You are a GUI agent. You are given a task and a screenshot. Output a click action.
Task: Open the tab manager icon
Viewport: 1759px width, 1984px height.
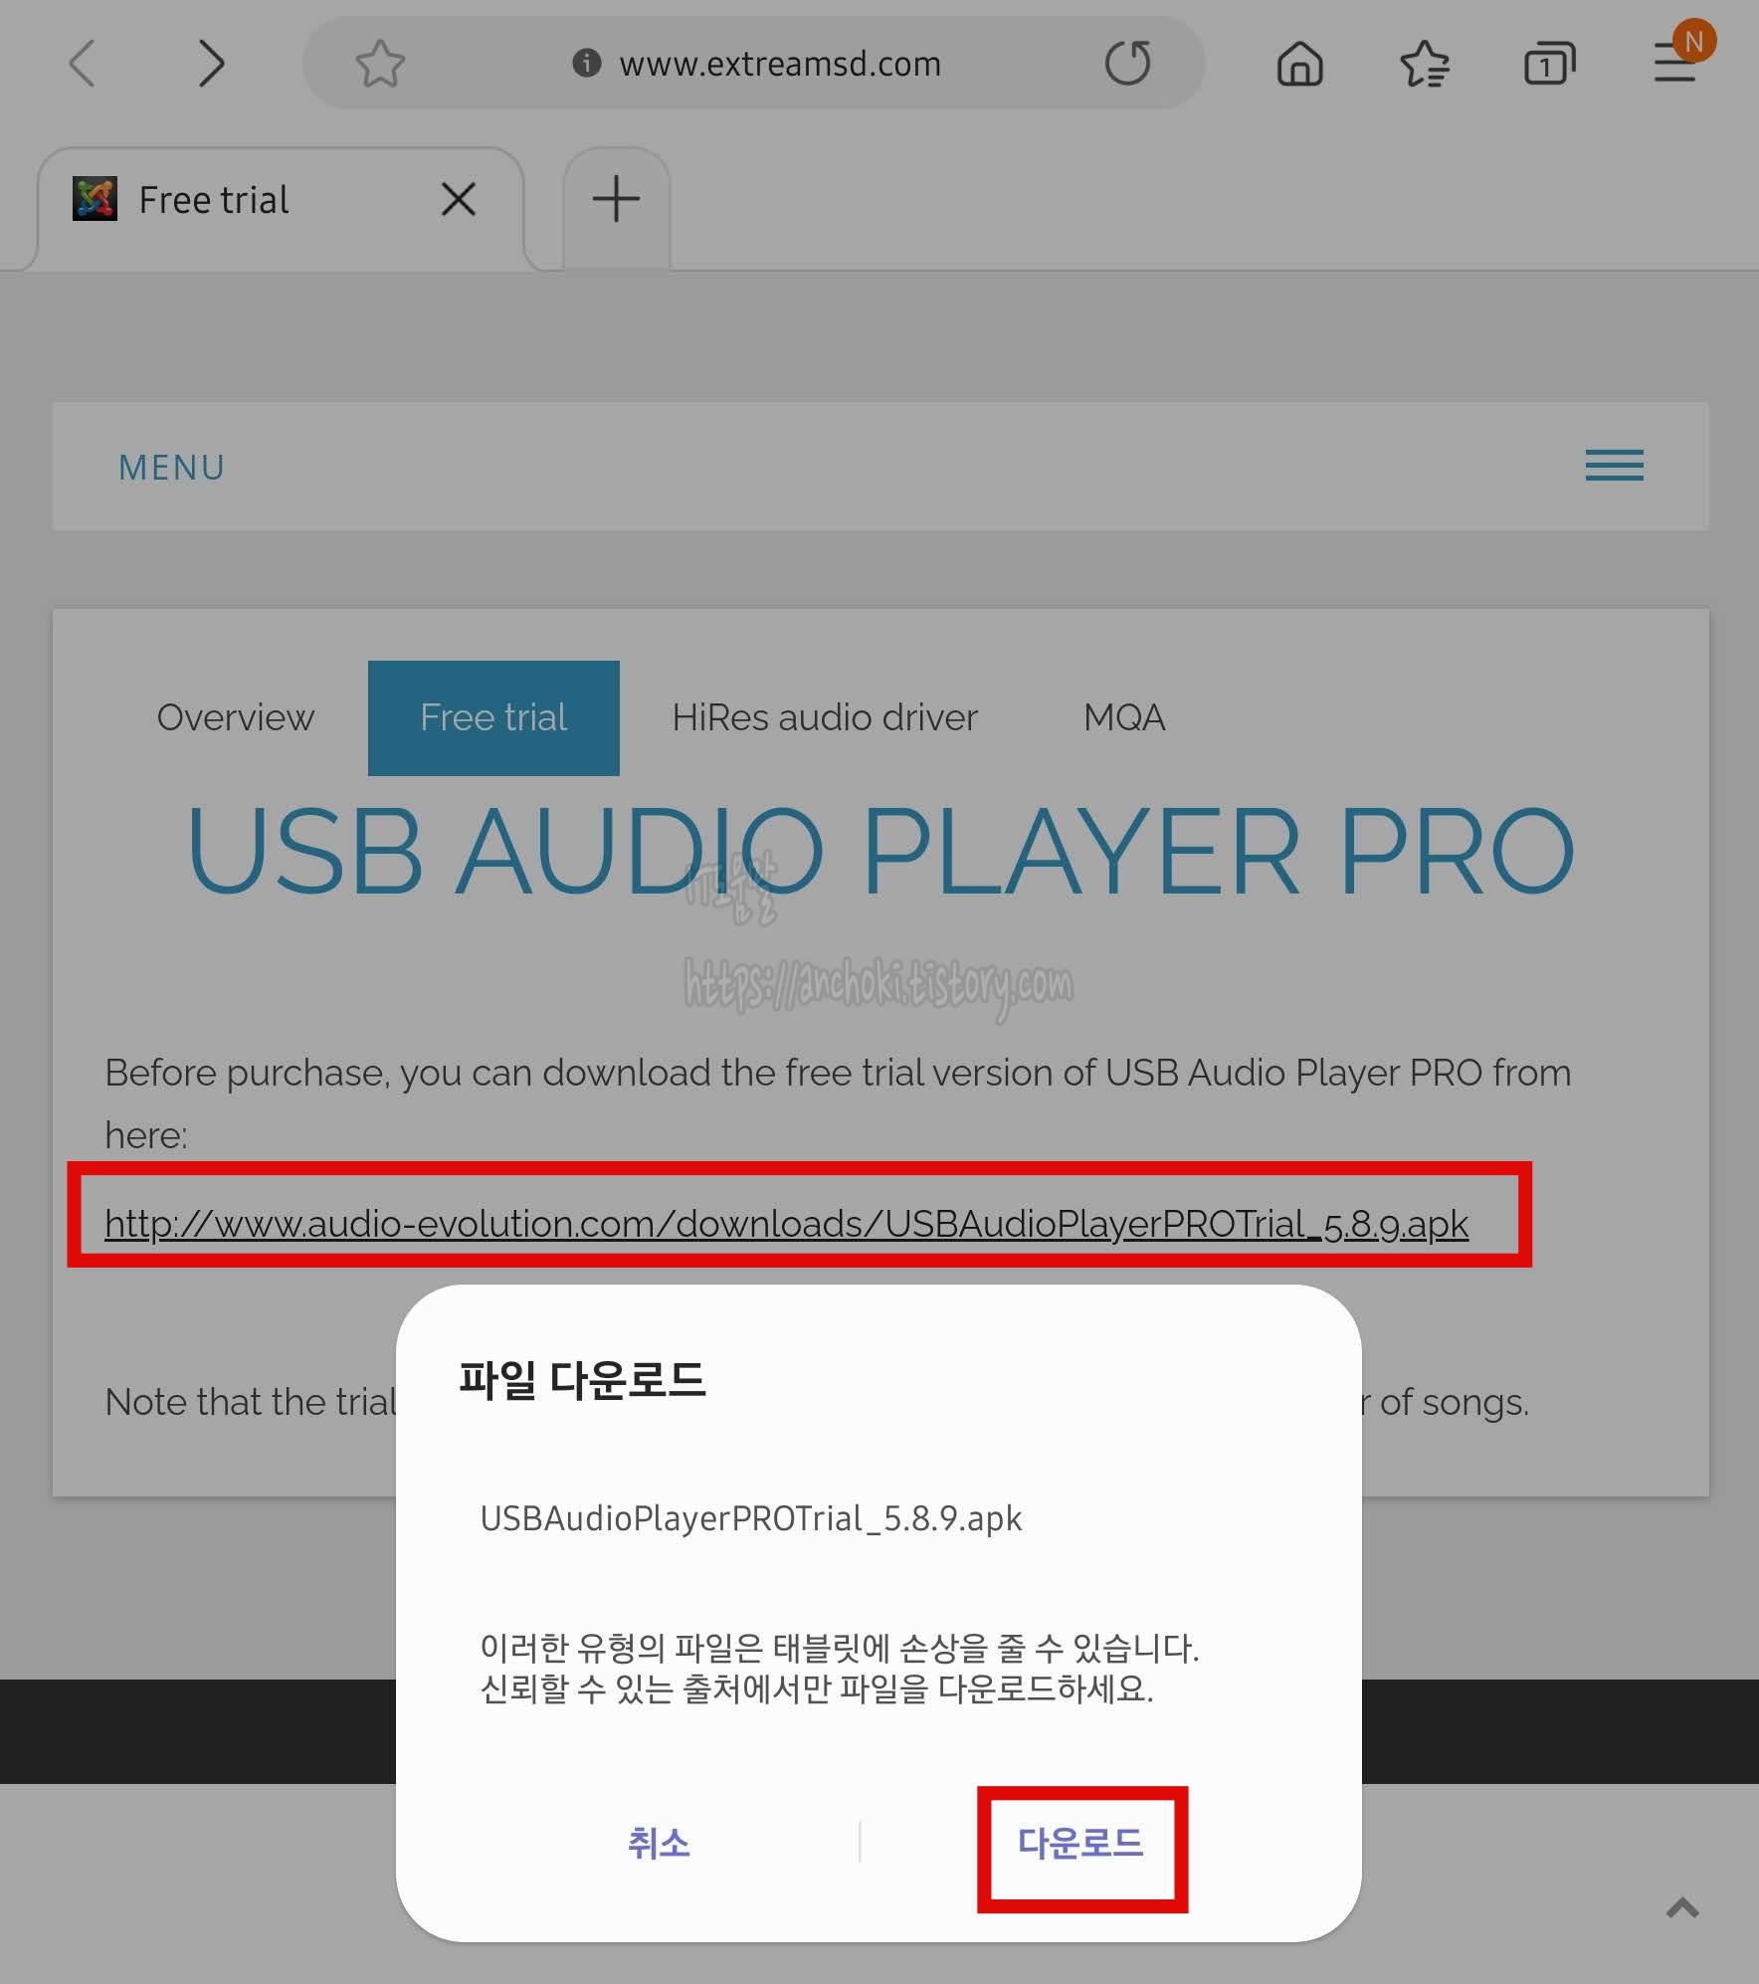1549,65
